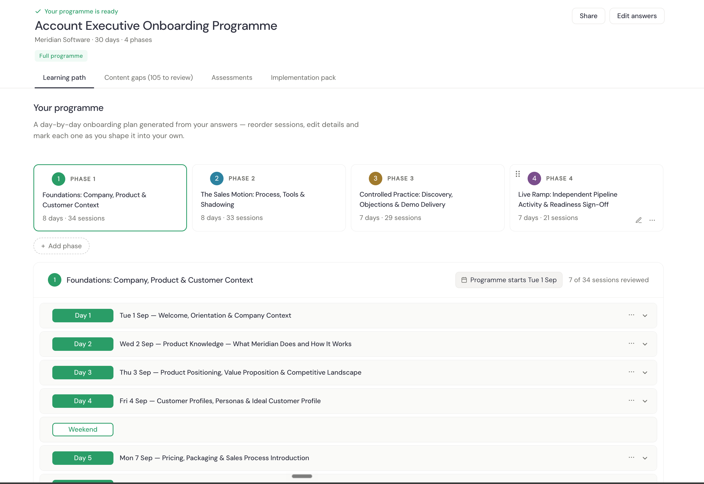Select the Phase 4 Live Ramp card
The width and height of the screenshot is (704, 484).
point(586,198)
